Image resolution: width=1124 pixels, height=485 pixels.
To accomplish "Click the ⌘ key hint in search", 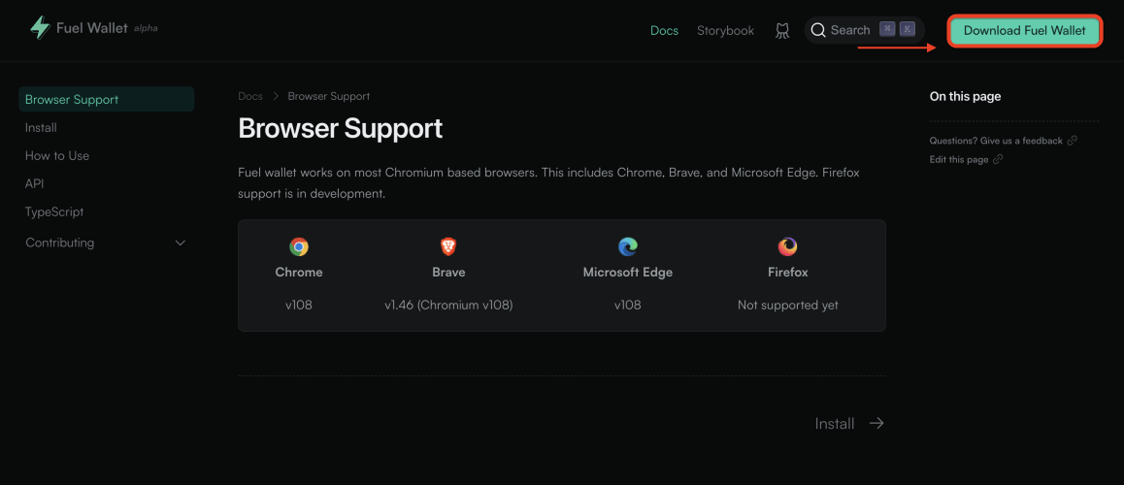I will click(888, 29).
